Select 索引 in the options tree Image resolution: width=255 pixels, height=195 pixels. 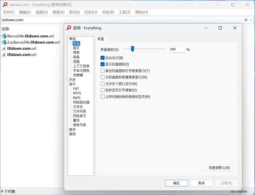coord(73,84)
